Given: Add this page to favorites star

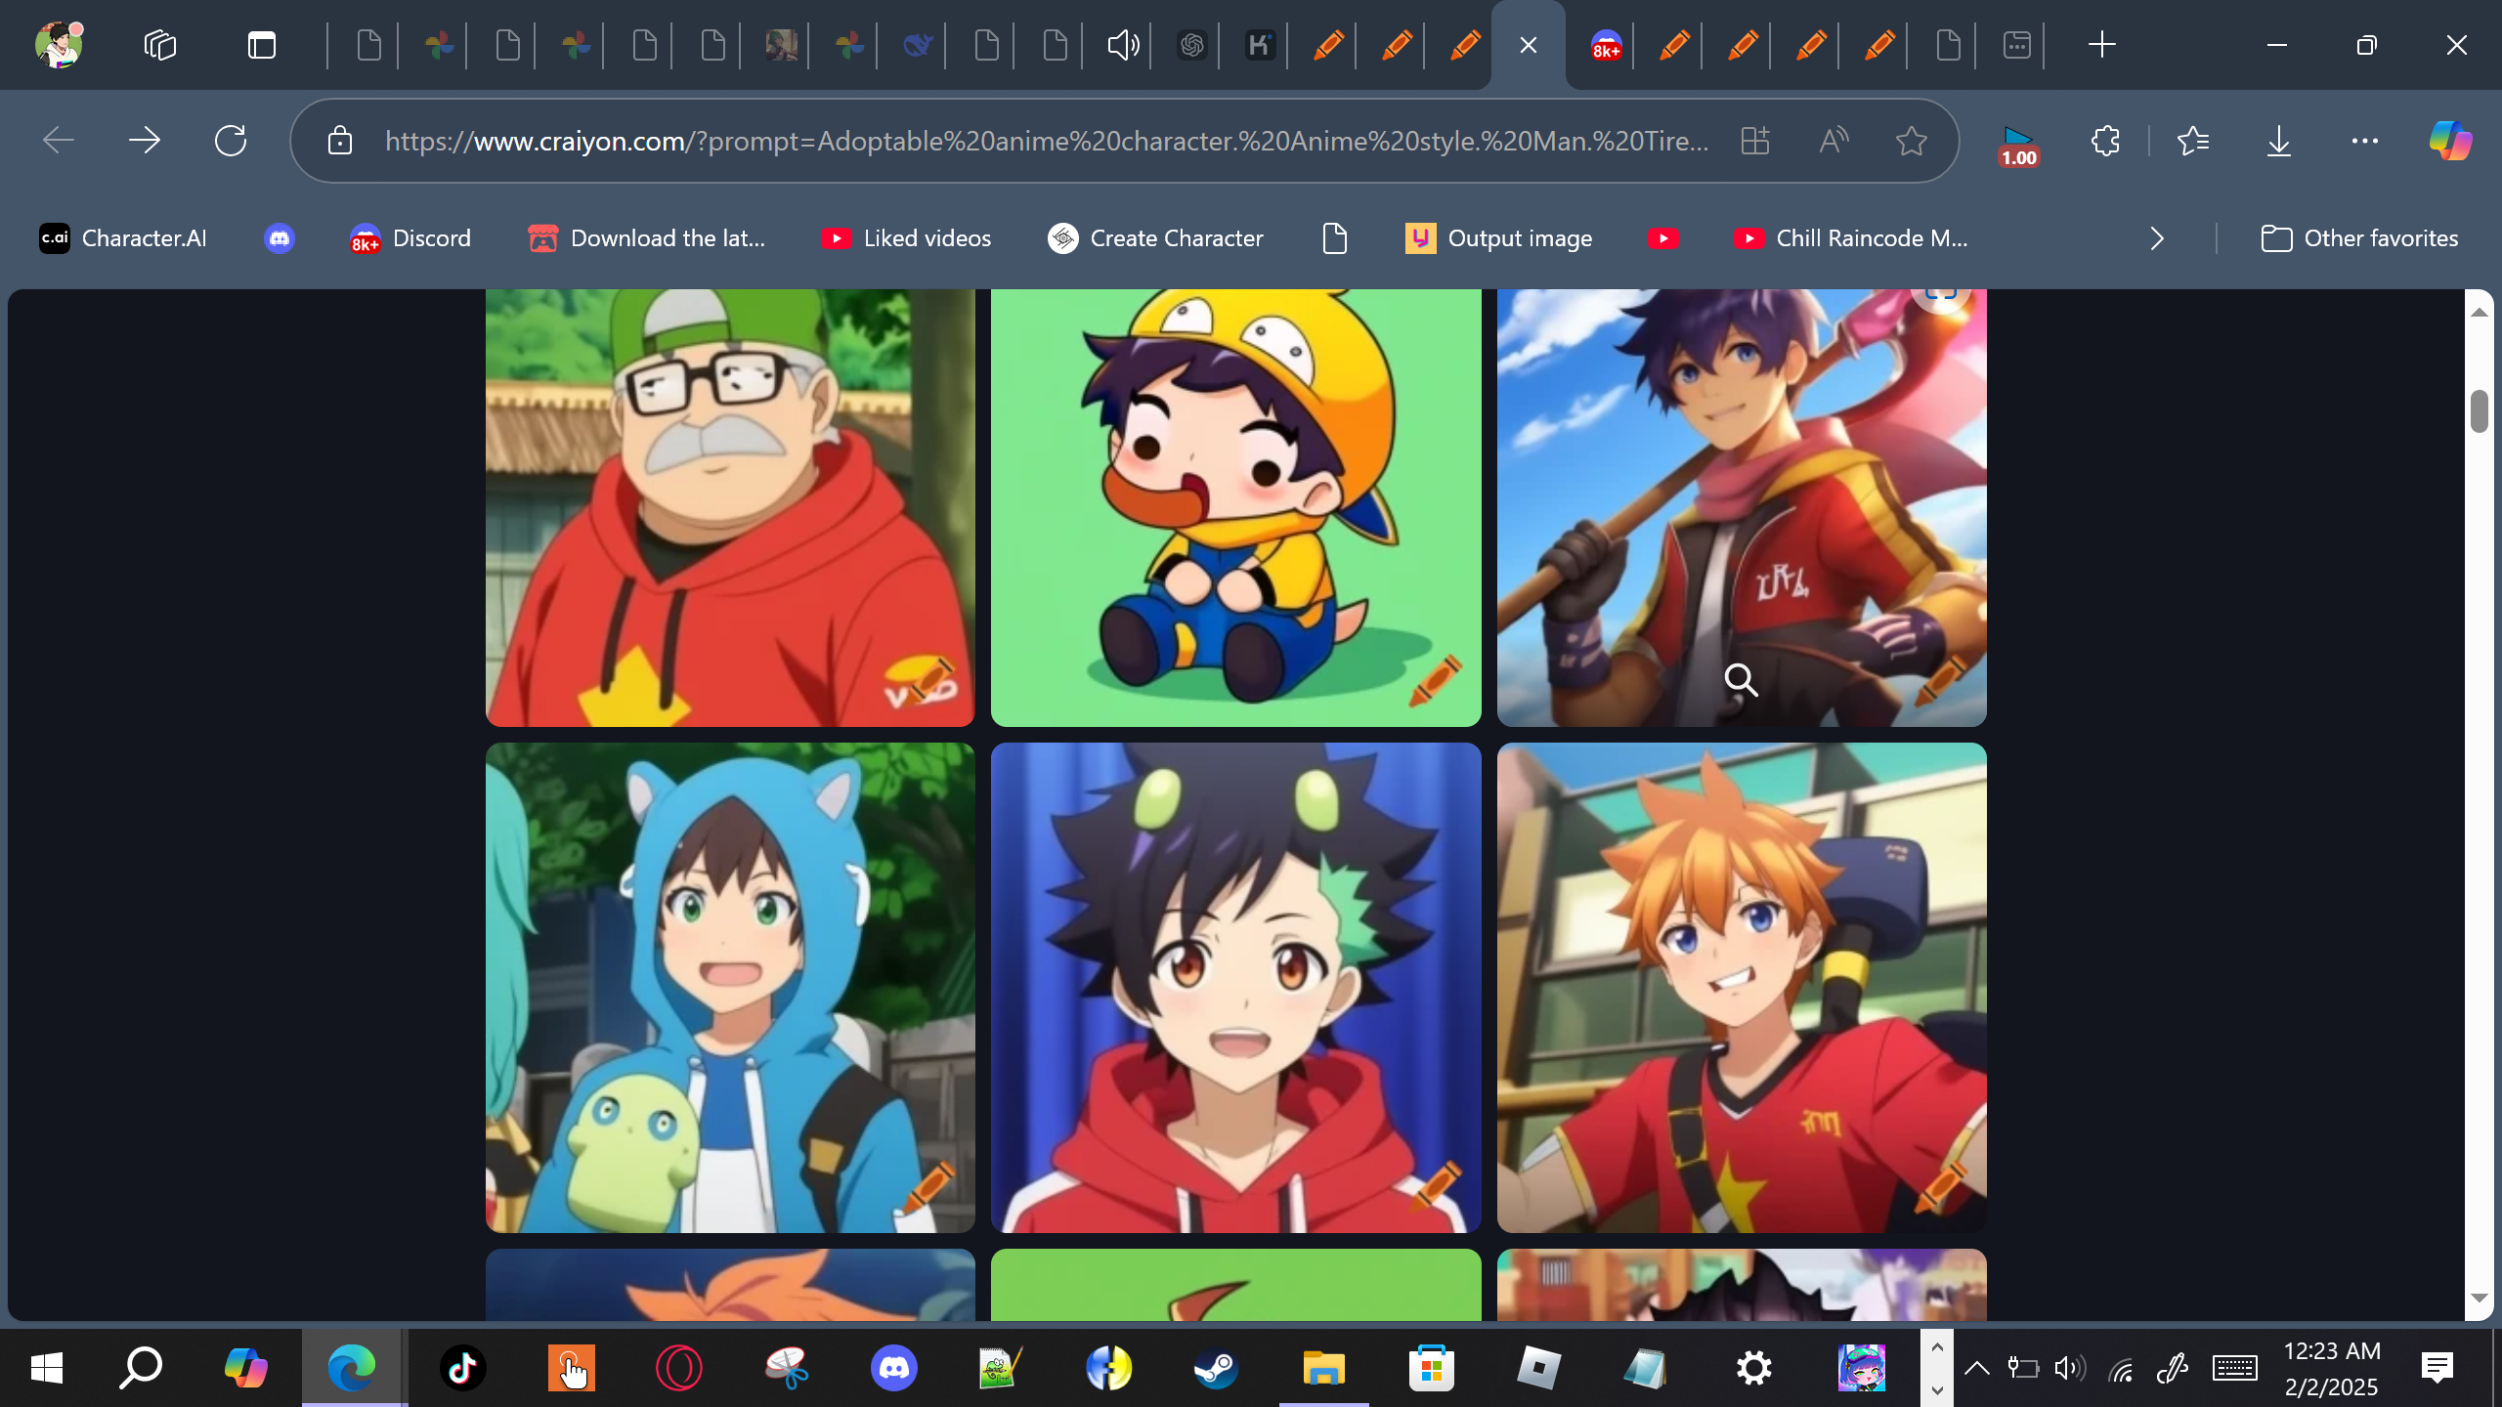Looking at the screenshot, I should 1911,141.
